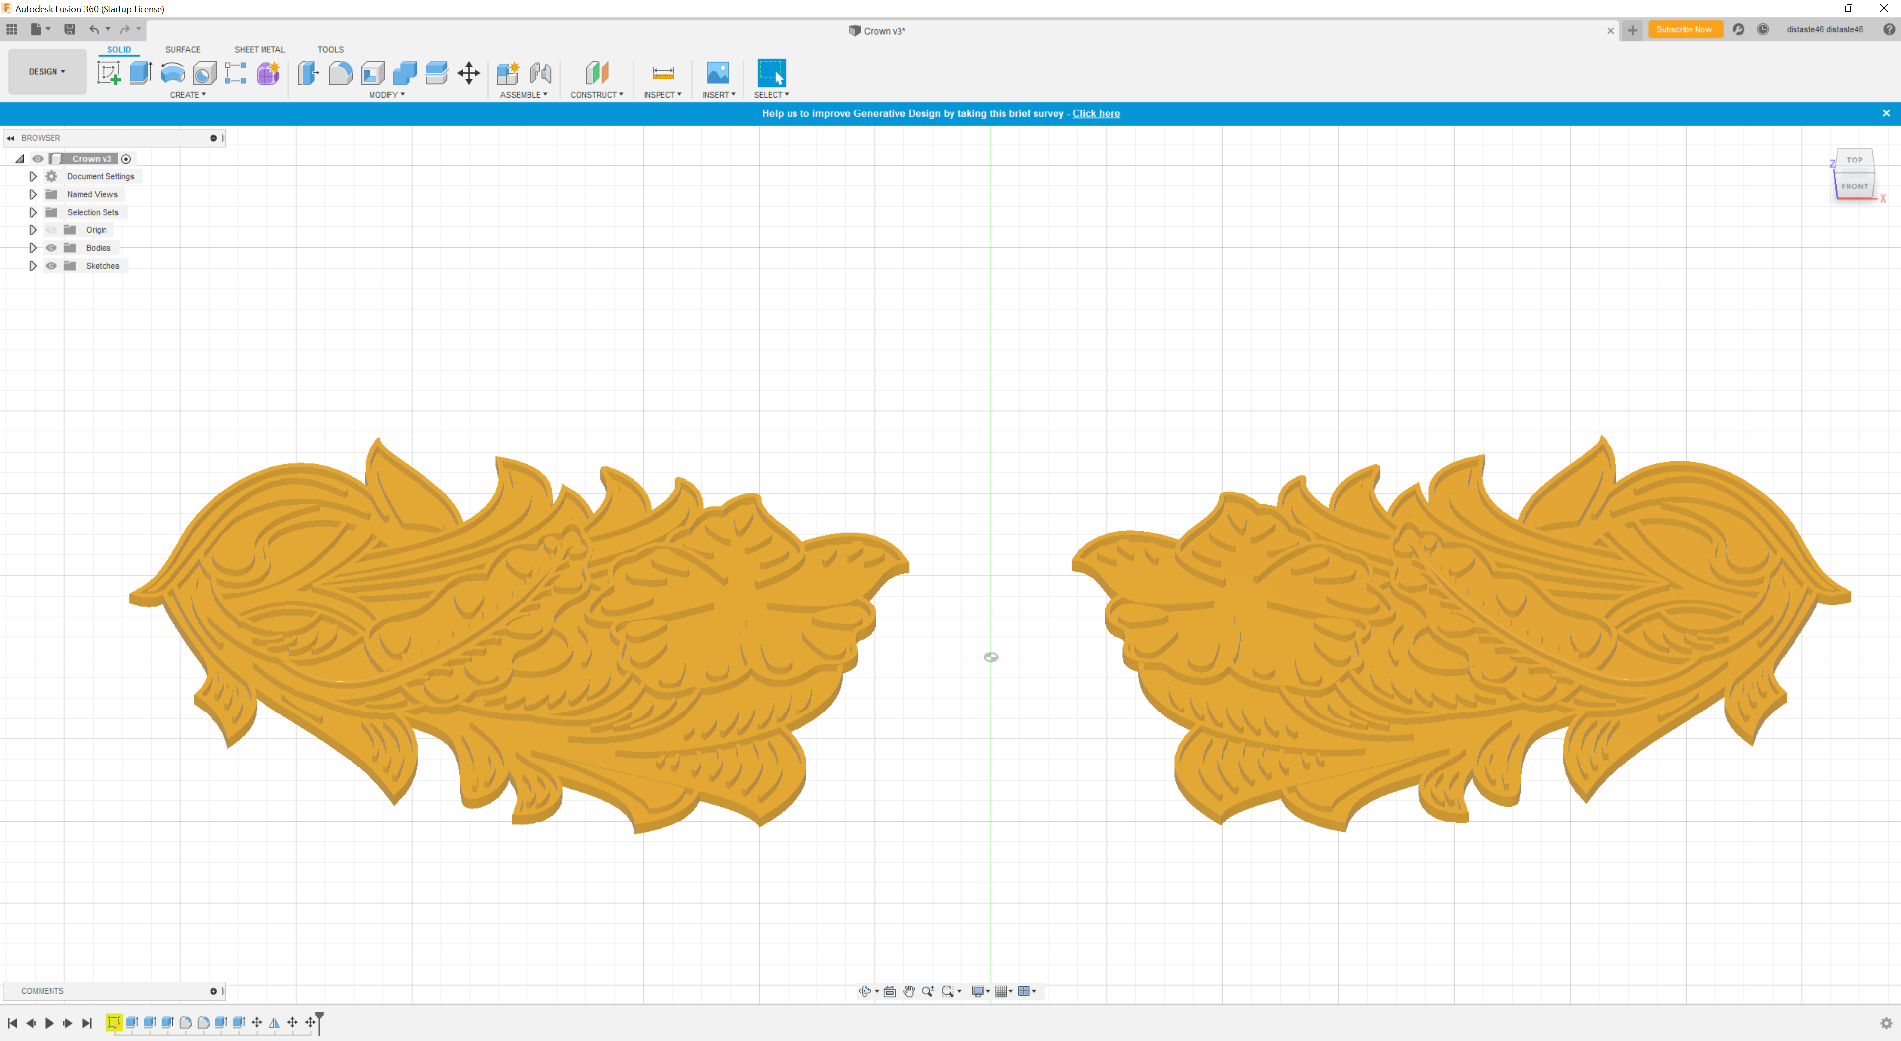Open the Job Status clock icon
The height and width of the screenshot is (1041, 1901).
tap(1763, 29)
